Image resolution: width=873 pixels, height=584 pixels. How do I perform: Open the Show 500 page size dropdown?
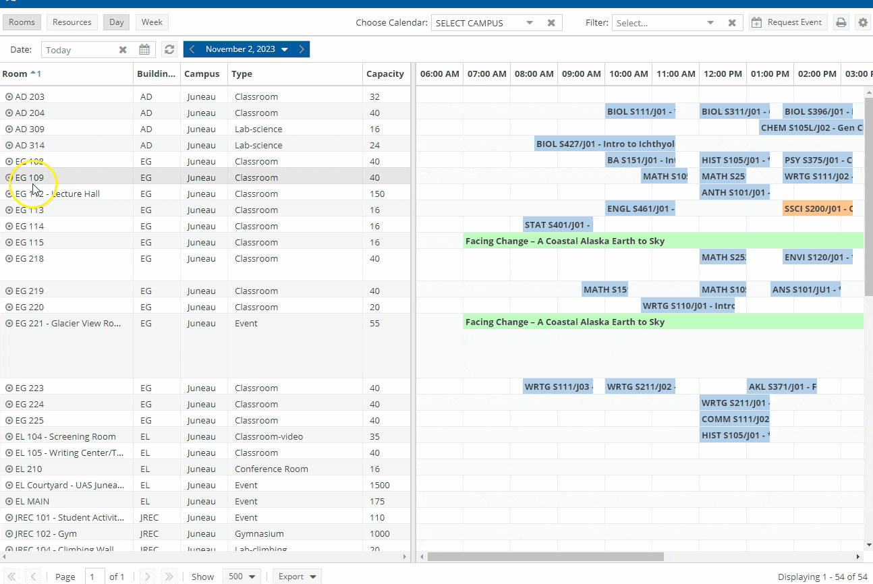pyautogui.click(x=243, y=577)
